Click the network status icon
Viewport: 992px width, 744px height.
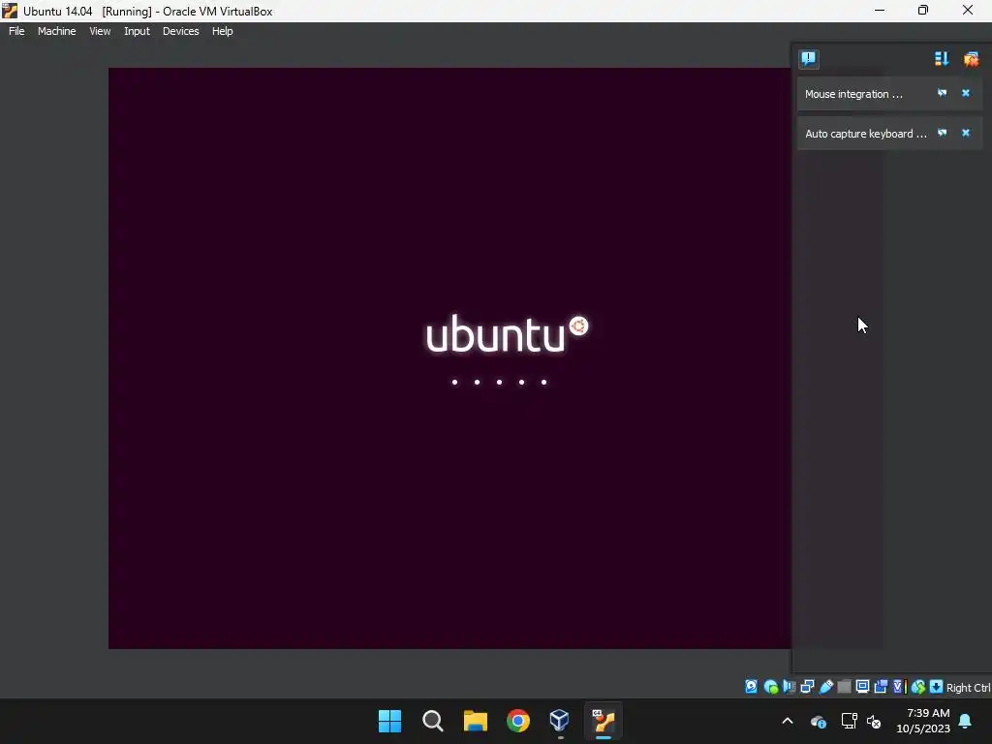807,687
